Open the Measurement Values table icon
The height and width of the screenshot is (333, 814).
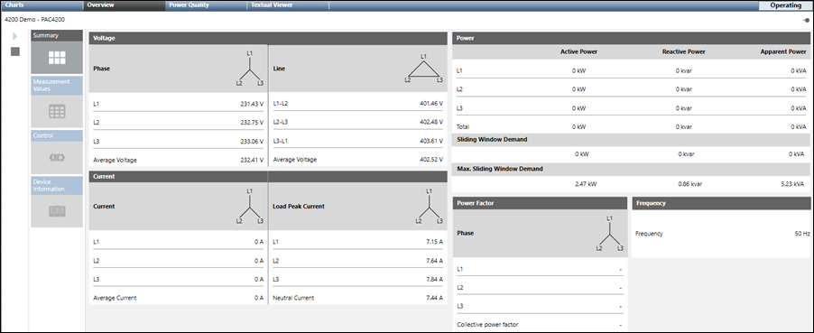coord(57,111)
